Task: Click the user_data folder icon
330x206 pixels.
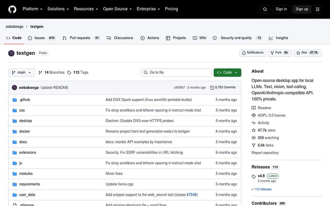Action: 14,195
